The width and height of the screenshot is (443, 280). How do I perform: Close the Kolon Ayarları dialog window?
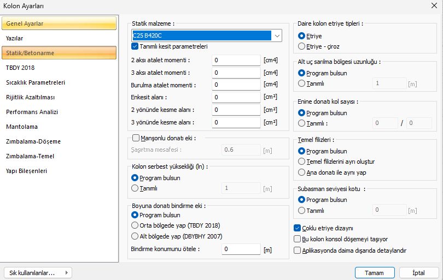(434, 6)
